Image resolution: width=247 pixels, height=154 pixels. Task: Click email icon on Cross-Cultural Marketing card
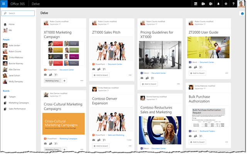tap(46, 144)
